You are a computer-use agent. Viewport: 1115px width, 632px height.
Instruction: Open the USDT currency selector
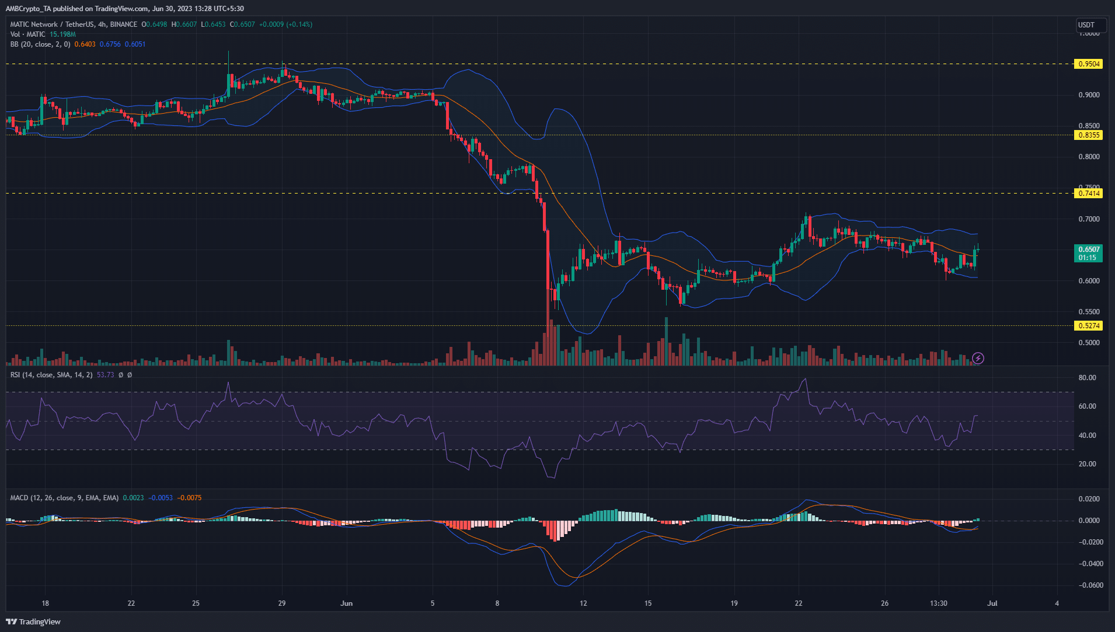point(1091,24)
